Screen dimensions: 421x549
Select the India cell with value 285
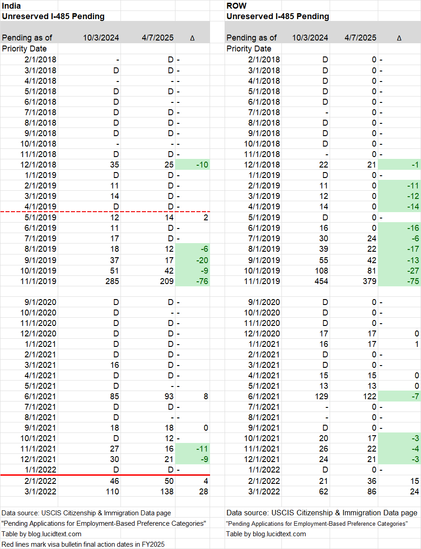[111, 281]
